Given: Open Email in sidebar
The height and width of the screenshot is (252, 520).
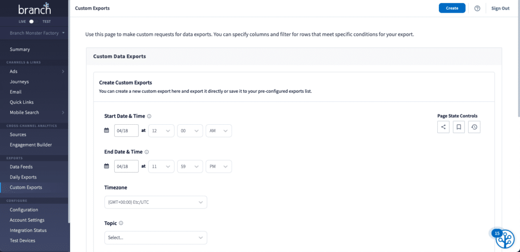Looking at the screenshot, I should coord(16,92).
